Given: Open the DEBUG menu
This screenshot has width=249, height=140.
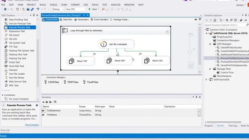Looking at the screenshot, I should tap(54, 5).
